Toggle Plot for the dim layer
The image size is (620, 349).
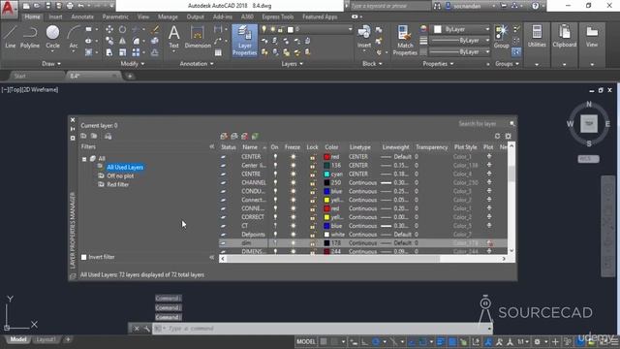pos(489,243)
